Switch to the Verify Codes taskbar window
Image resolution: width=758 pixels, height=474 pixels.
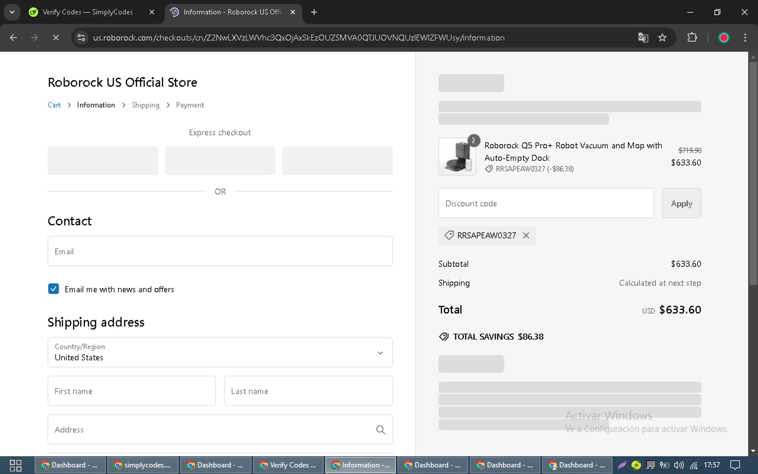(x=288, y=465)
